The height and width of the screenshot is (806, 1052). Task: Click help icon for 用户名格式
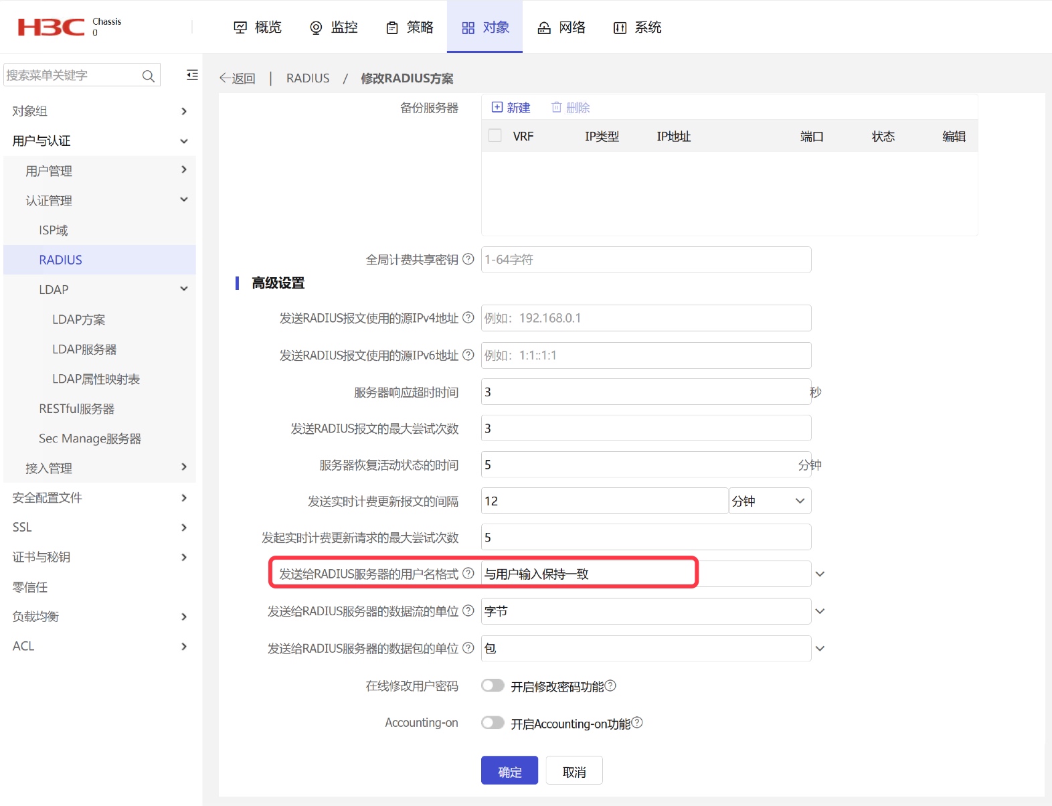(468, 573)
